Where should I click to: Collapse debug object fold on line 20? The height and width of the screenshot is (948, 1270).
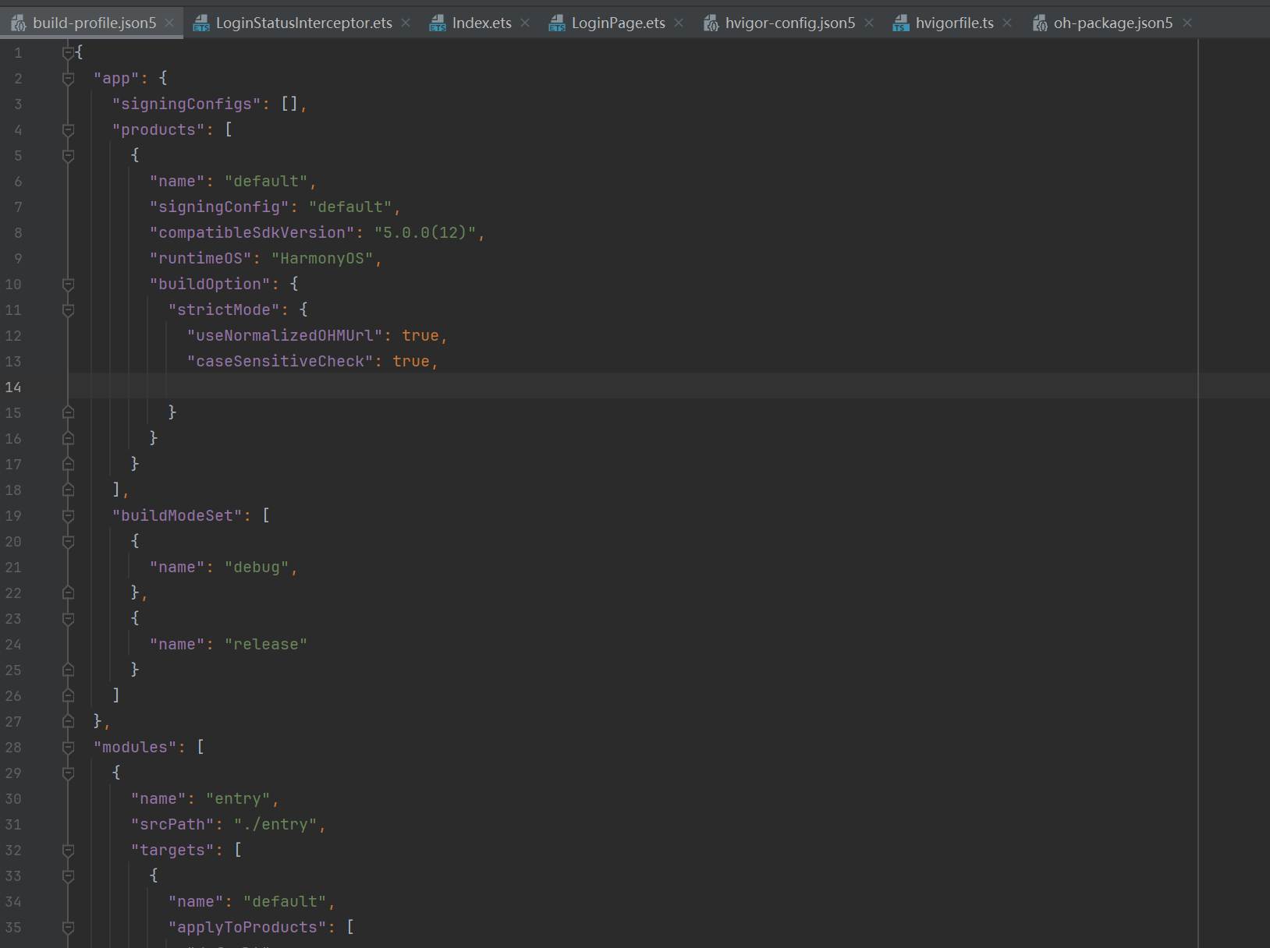[x=68, y=542]
